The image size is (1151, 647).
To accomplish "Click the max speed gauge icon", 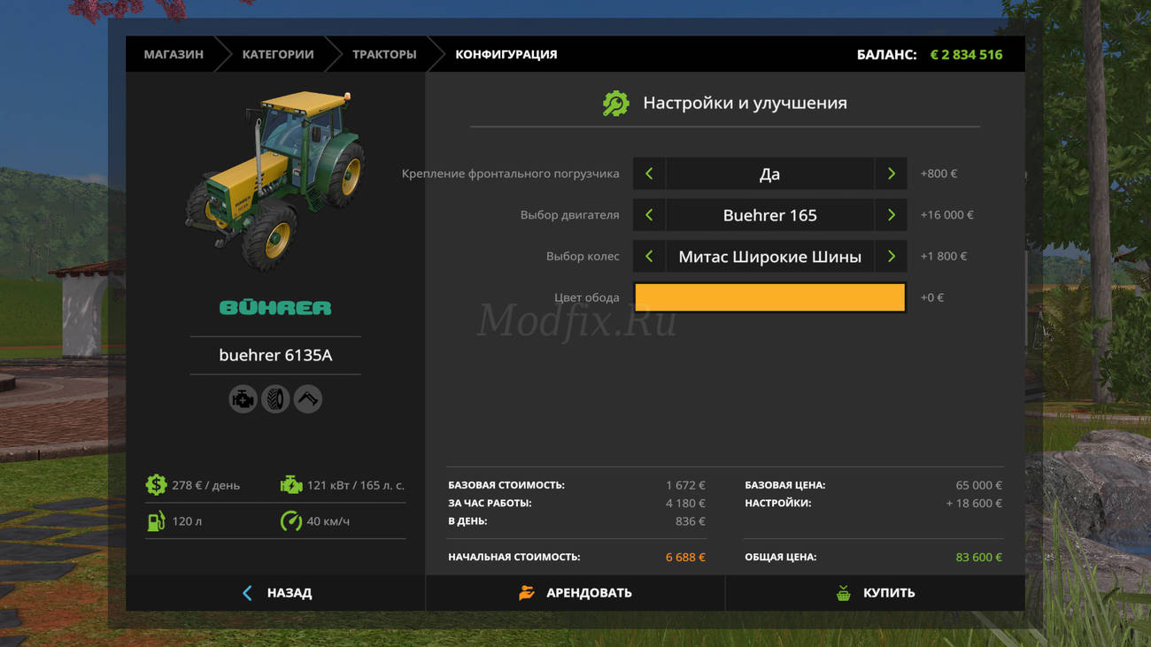I will point(290,521).
